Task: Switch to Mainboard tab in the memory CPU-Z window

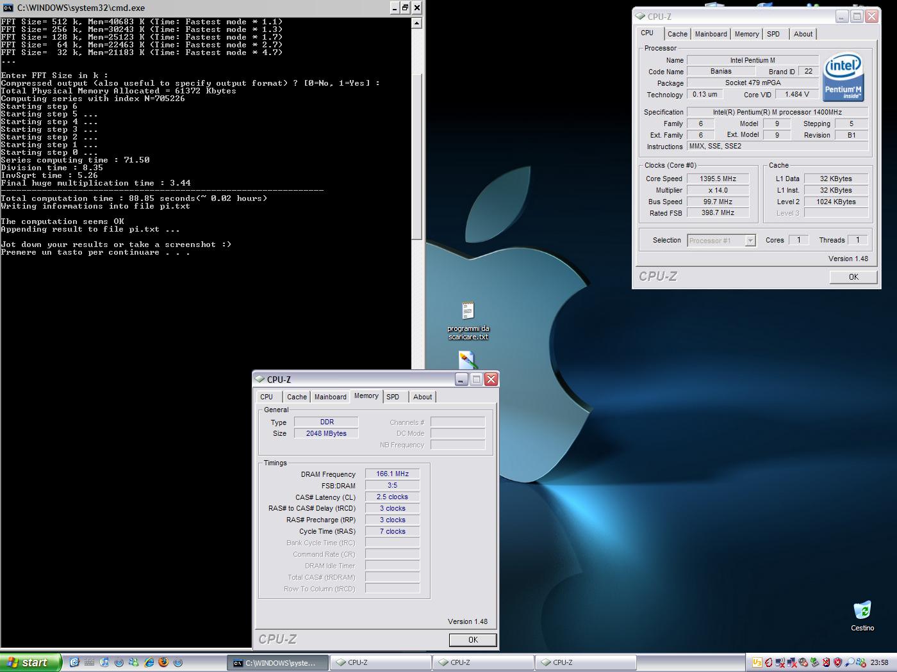Action: pos(331,397)
